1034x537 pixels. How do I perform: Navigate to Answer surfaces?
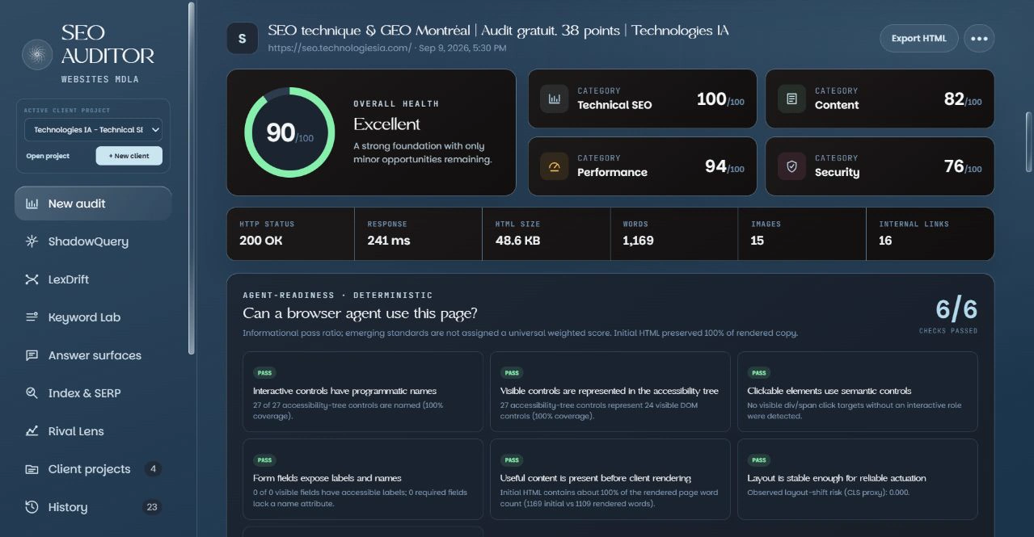[93, 355]
